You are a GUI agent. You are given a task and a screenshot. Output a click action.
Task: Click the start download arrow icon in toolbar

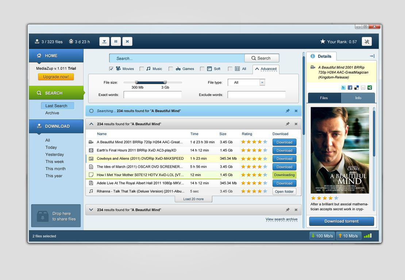[104, 42]
